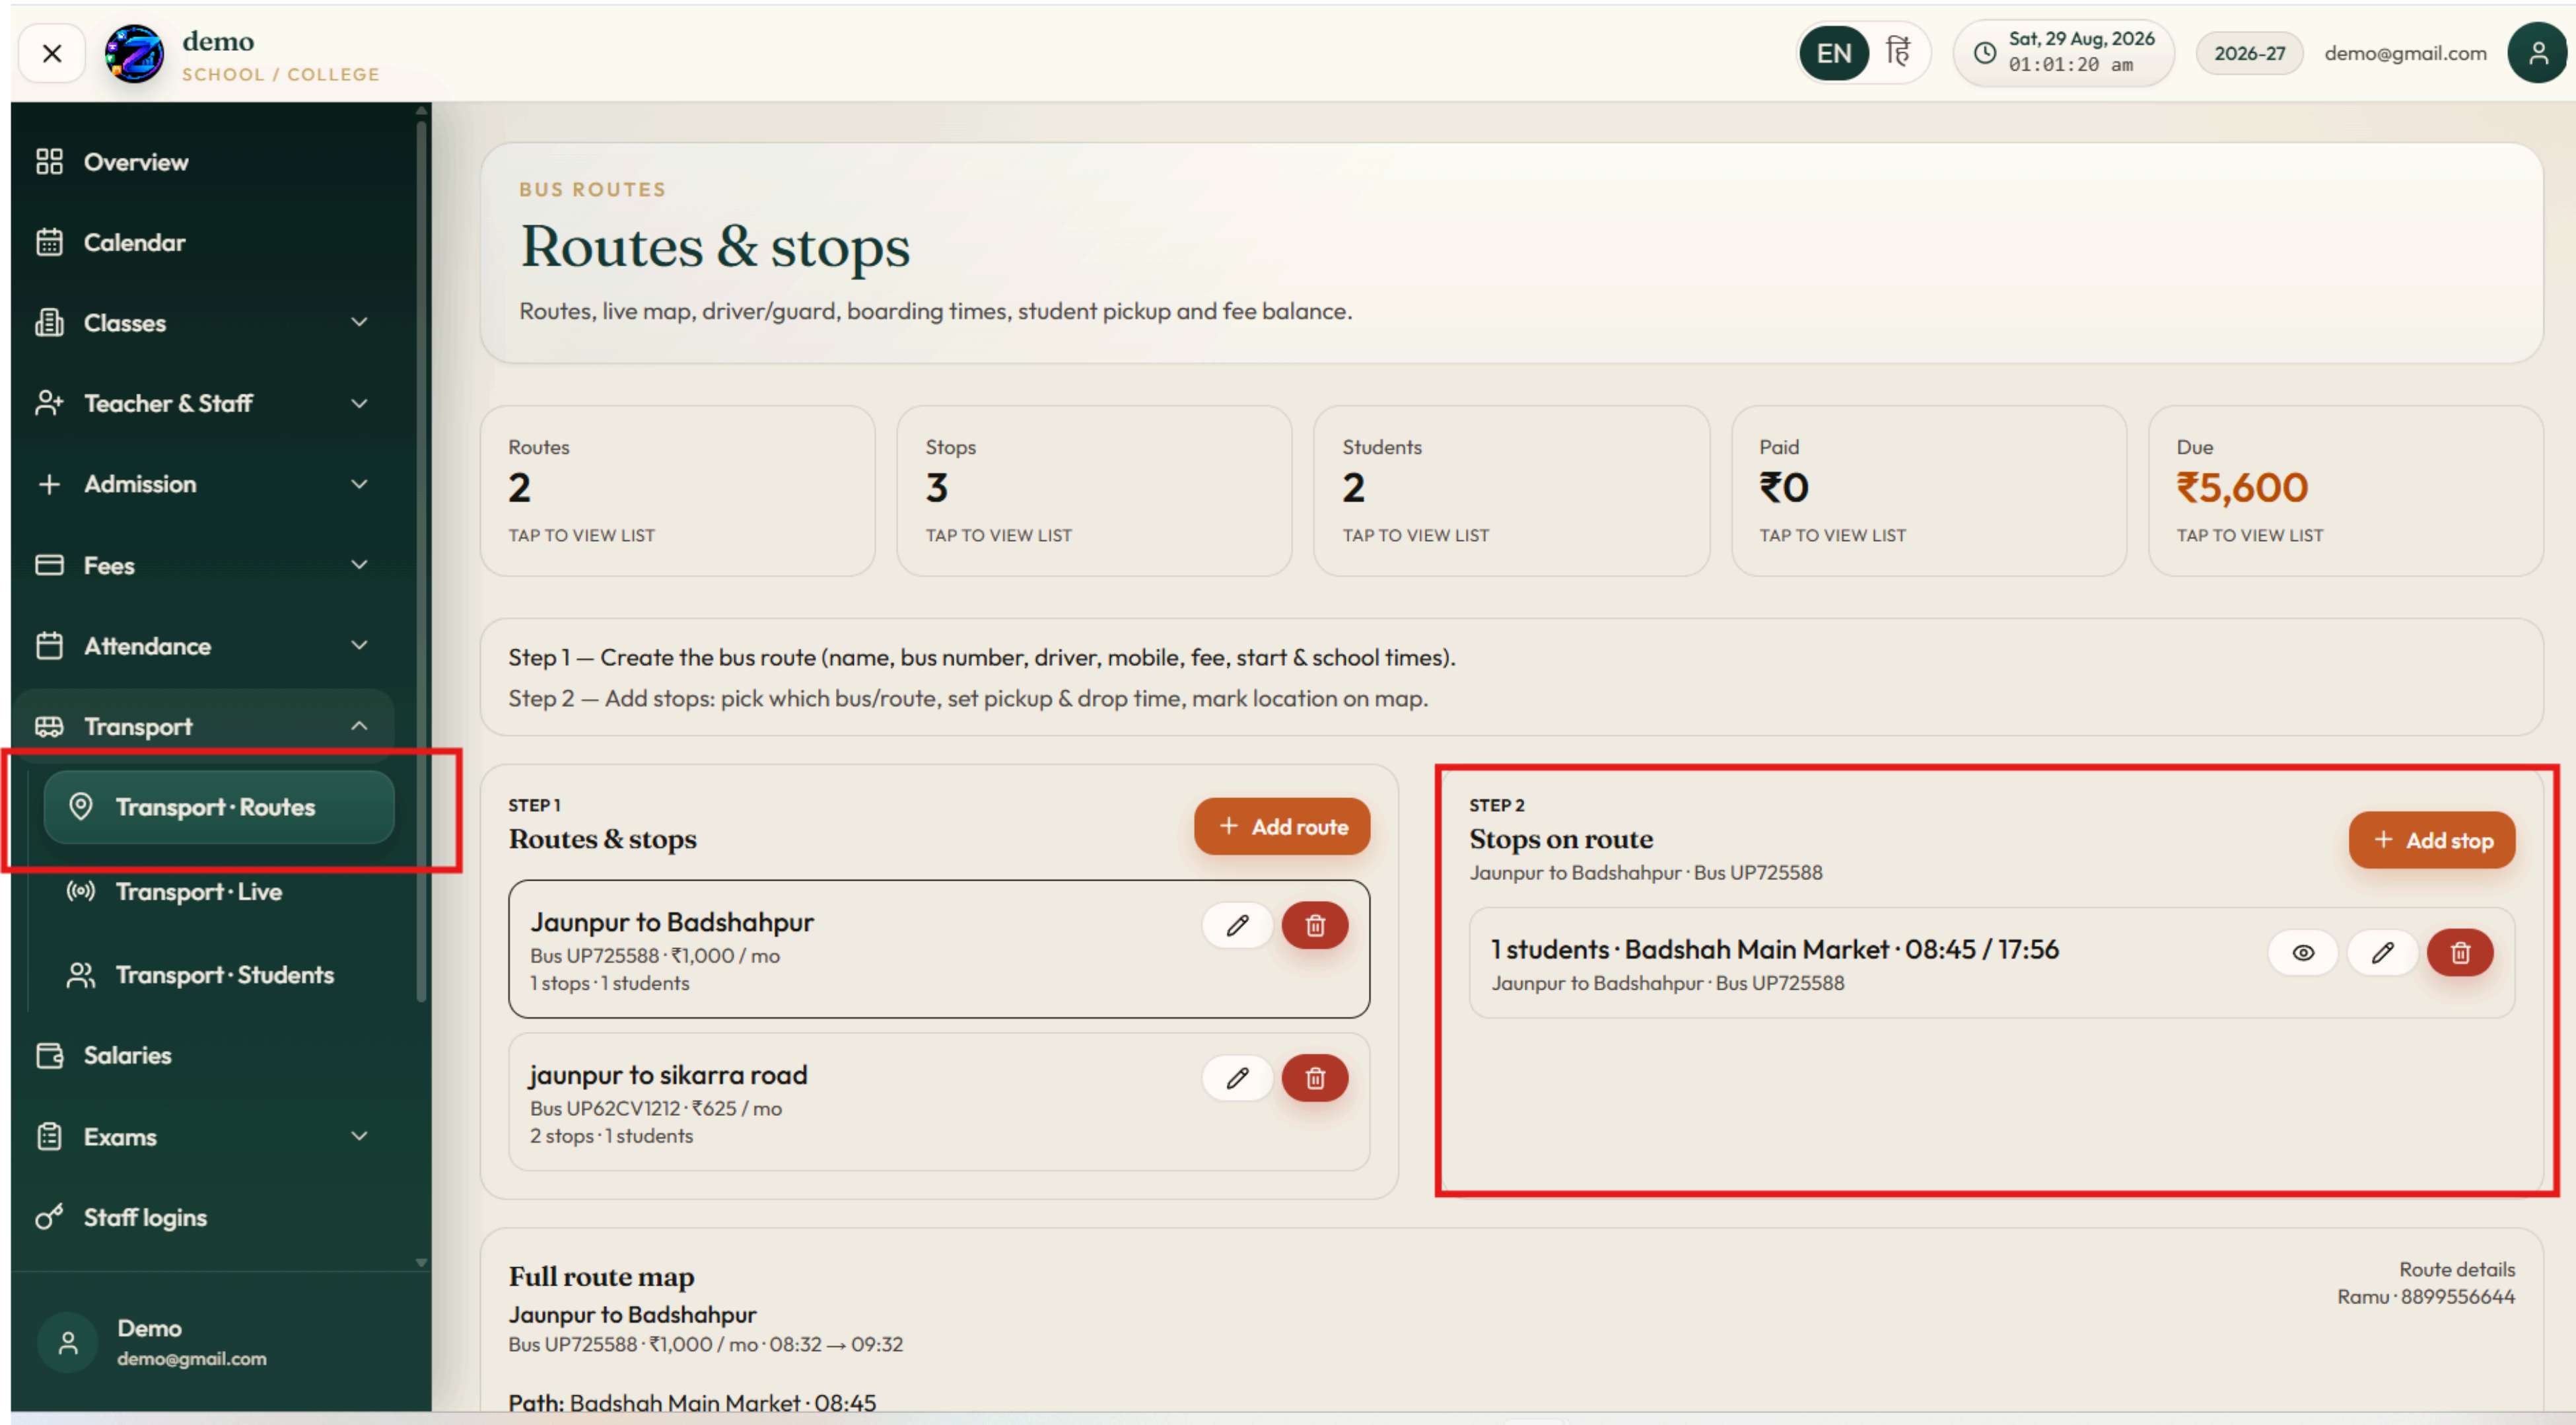The image size is (2576, 1425).
Task: Delete the Jaunpur to Badshahpur route
Action: coord(1315,926)
